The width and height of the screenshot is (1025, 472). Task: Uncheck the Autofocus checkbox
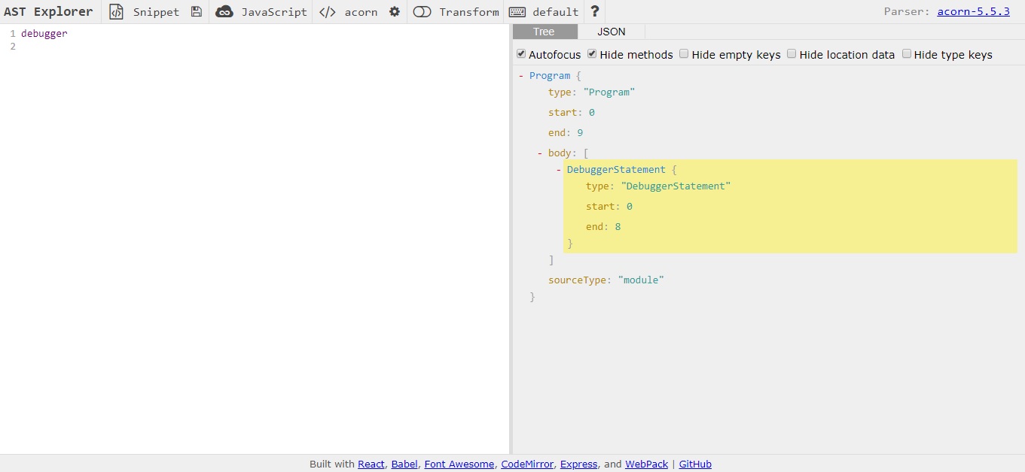[521, 54]
